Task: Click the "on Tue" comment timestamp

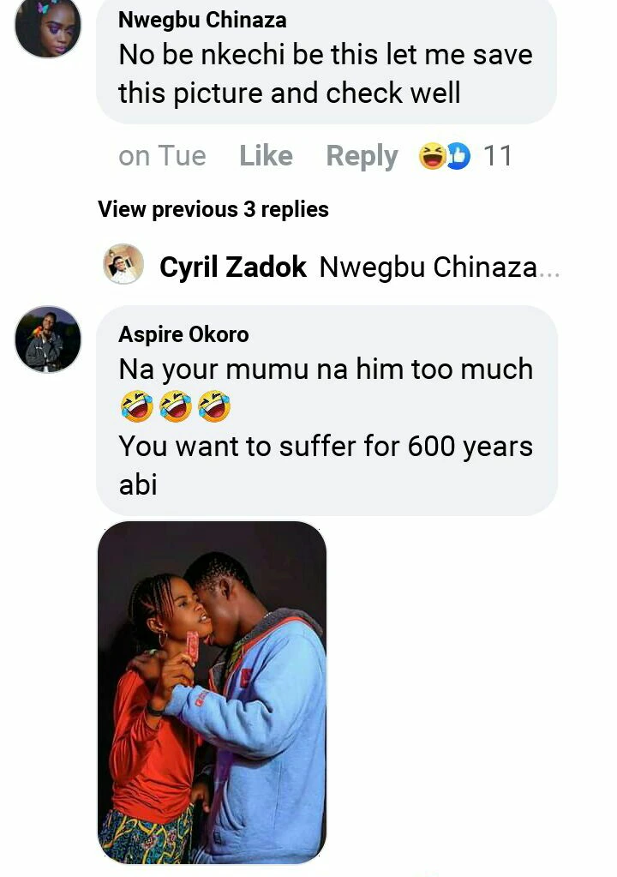Action: click(x=162, y=156)
